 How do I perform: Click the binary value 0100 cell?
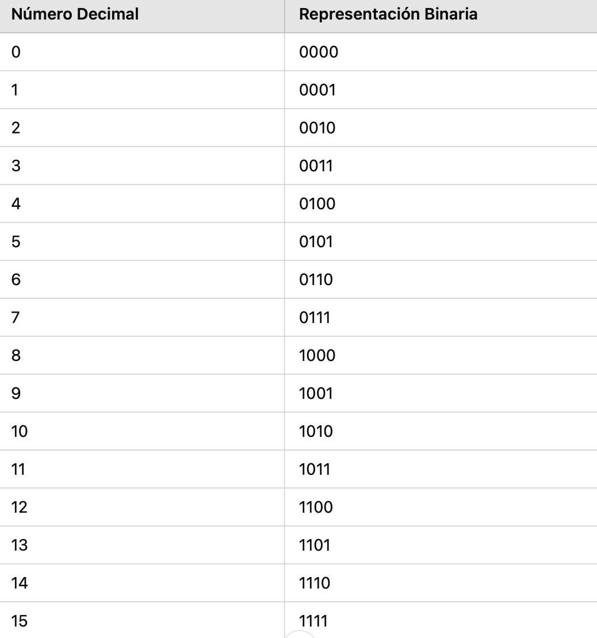pyautogui.click(x=317, y=204)
